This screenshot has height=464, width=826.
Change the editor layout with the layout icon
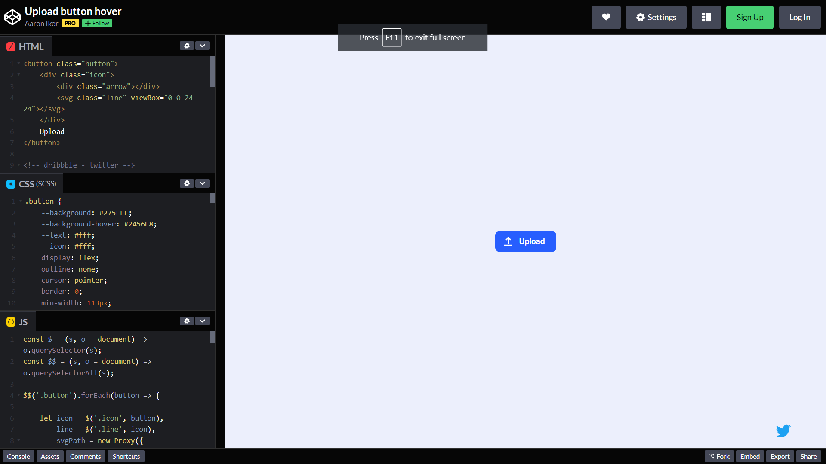point(706,17)
